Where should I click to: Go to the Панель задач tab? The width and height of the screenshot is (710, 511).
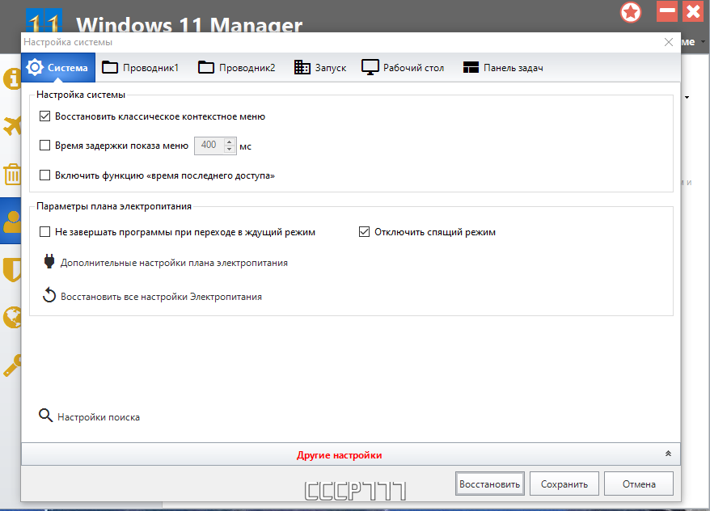click(x=503, y=67)
